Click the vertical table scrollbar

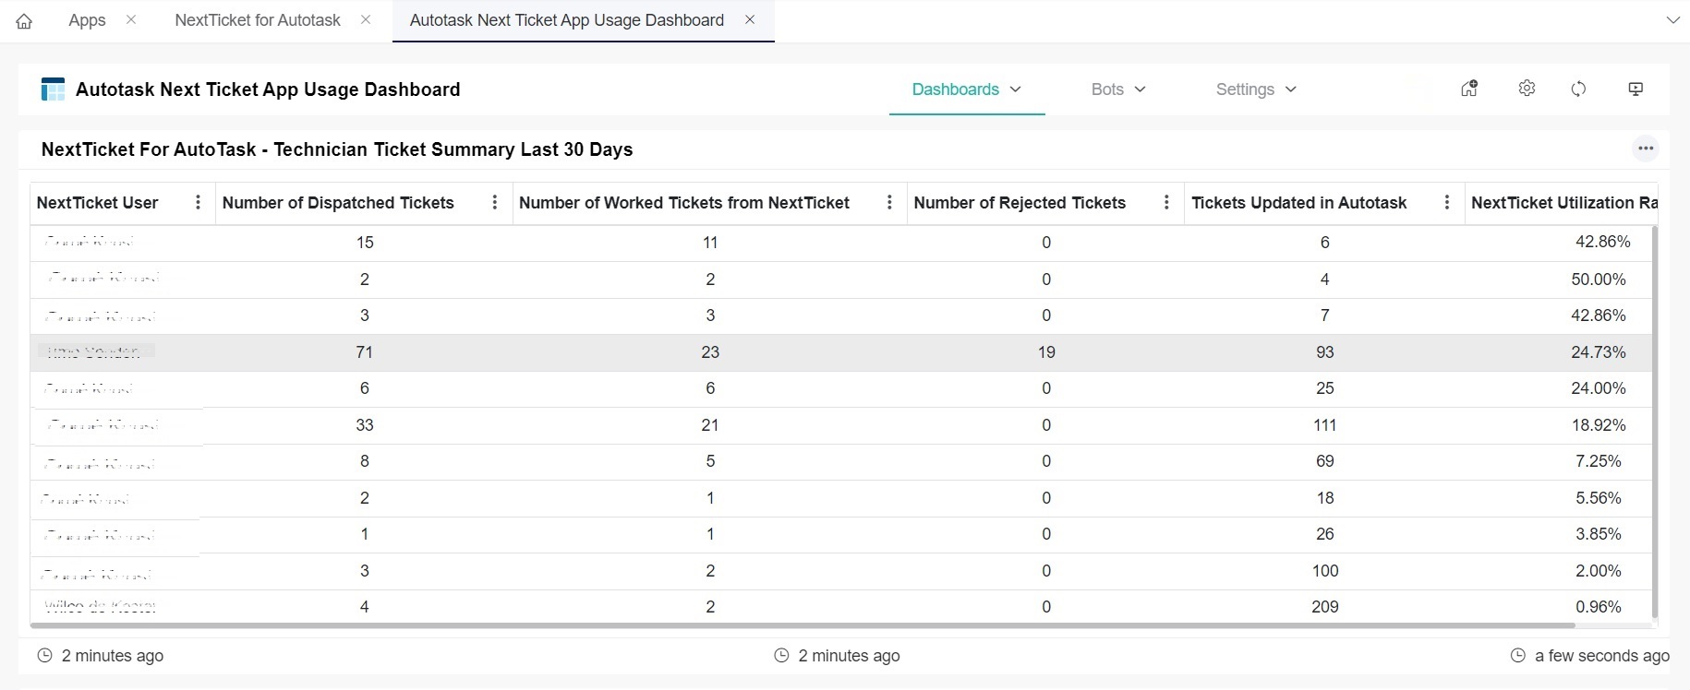click(1654, 422)
